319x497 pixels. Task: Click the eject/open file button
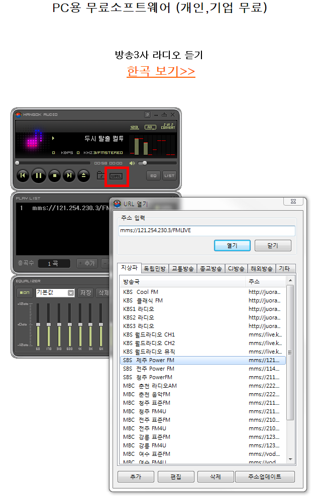[x=83, y=176]
